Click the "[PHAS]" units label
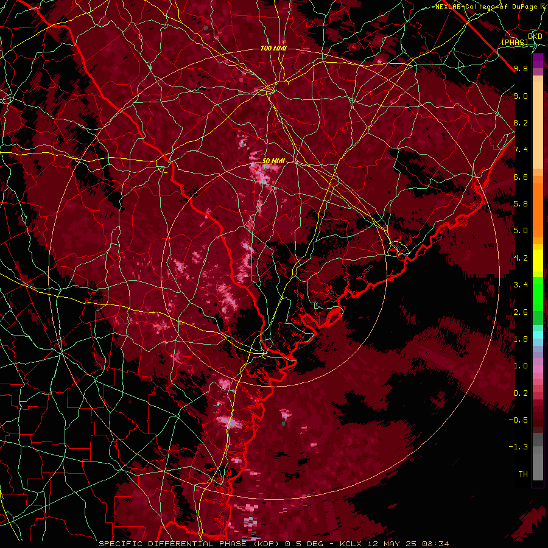548x548 pixels. 515,42
